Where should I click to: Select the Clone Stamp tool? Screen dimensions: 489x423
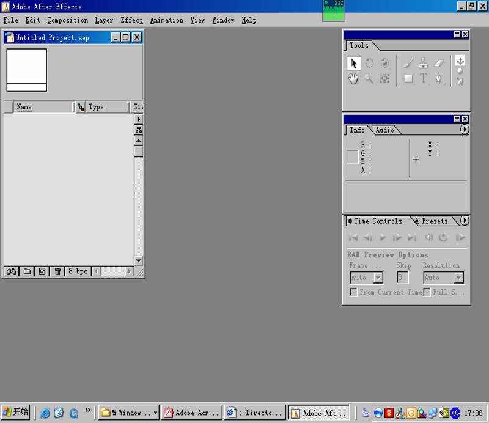pyautogui.click(x=423, y=63)
